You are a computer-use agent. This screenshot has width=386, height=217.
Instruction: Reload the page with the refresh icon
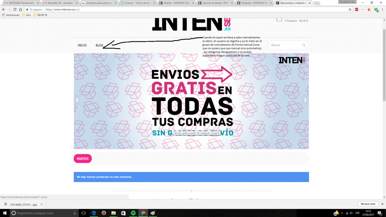pos(15,9)
